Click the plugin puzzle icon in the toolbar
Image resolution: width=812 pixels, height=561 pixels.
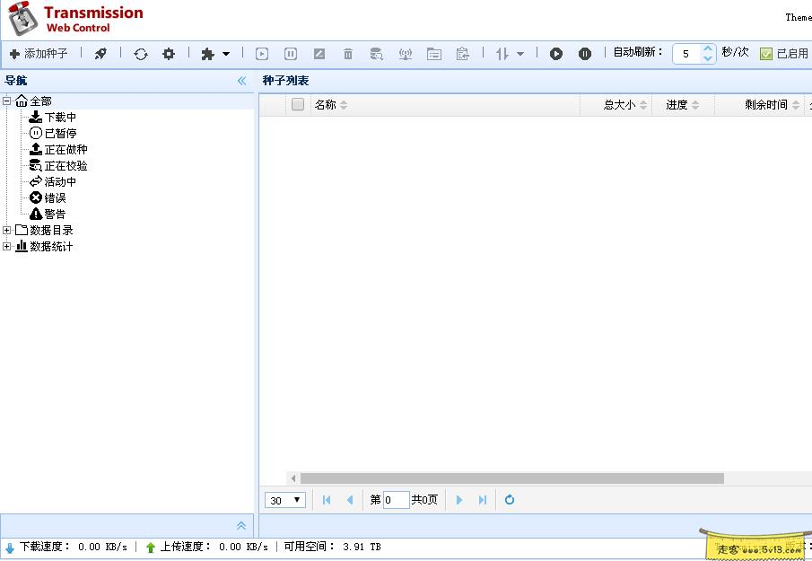[206, 54]
